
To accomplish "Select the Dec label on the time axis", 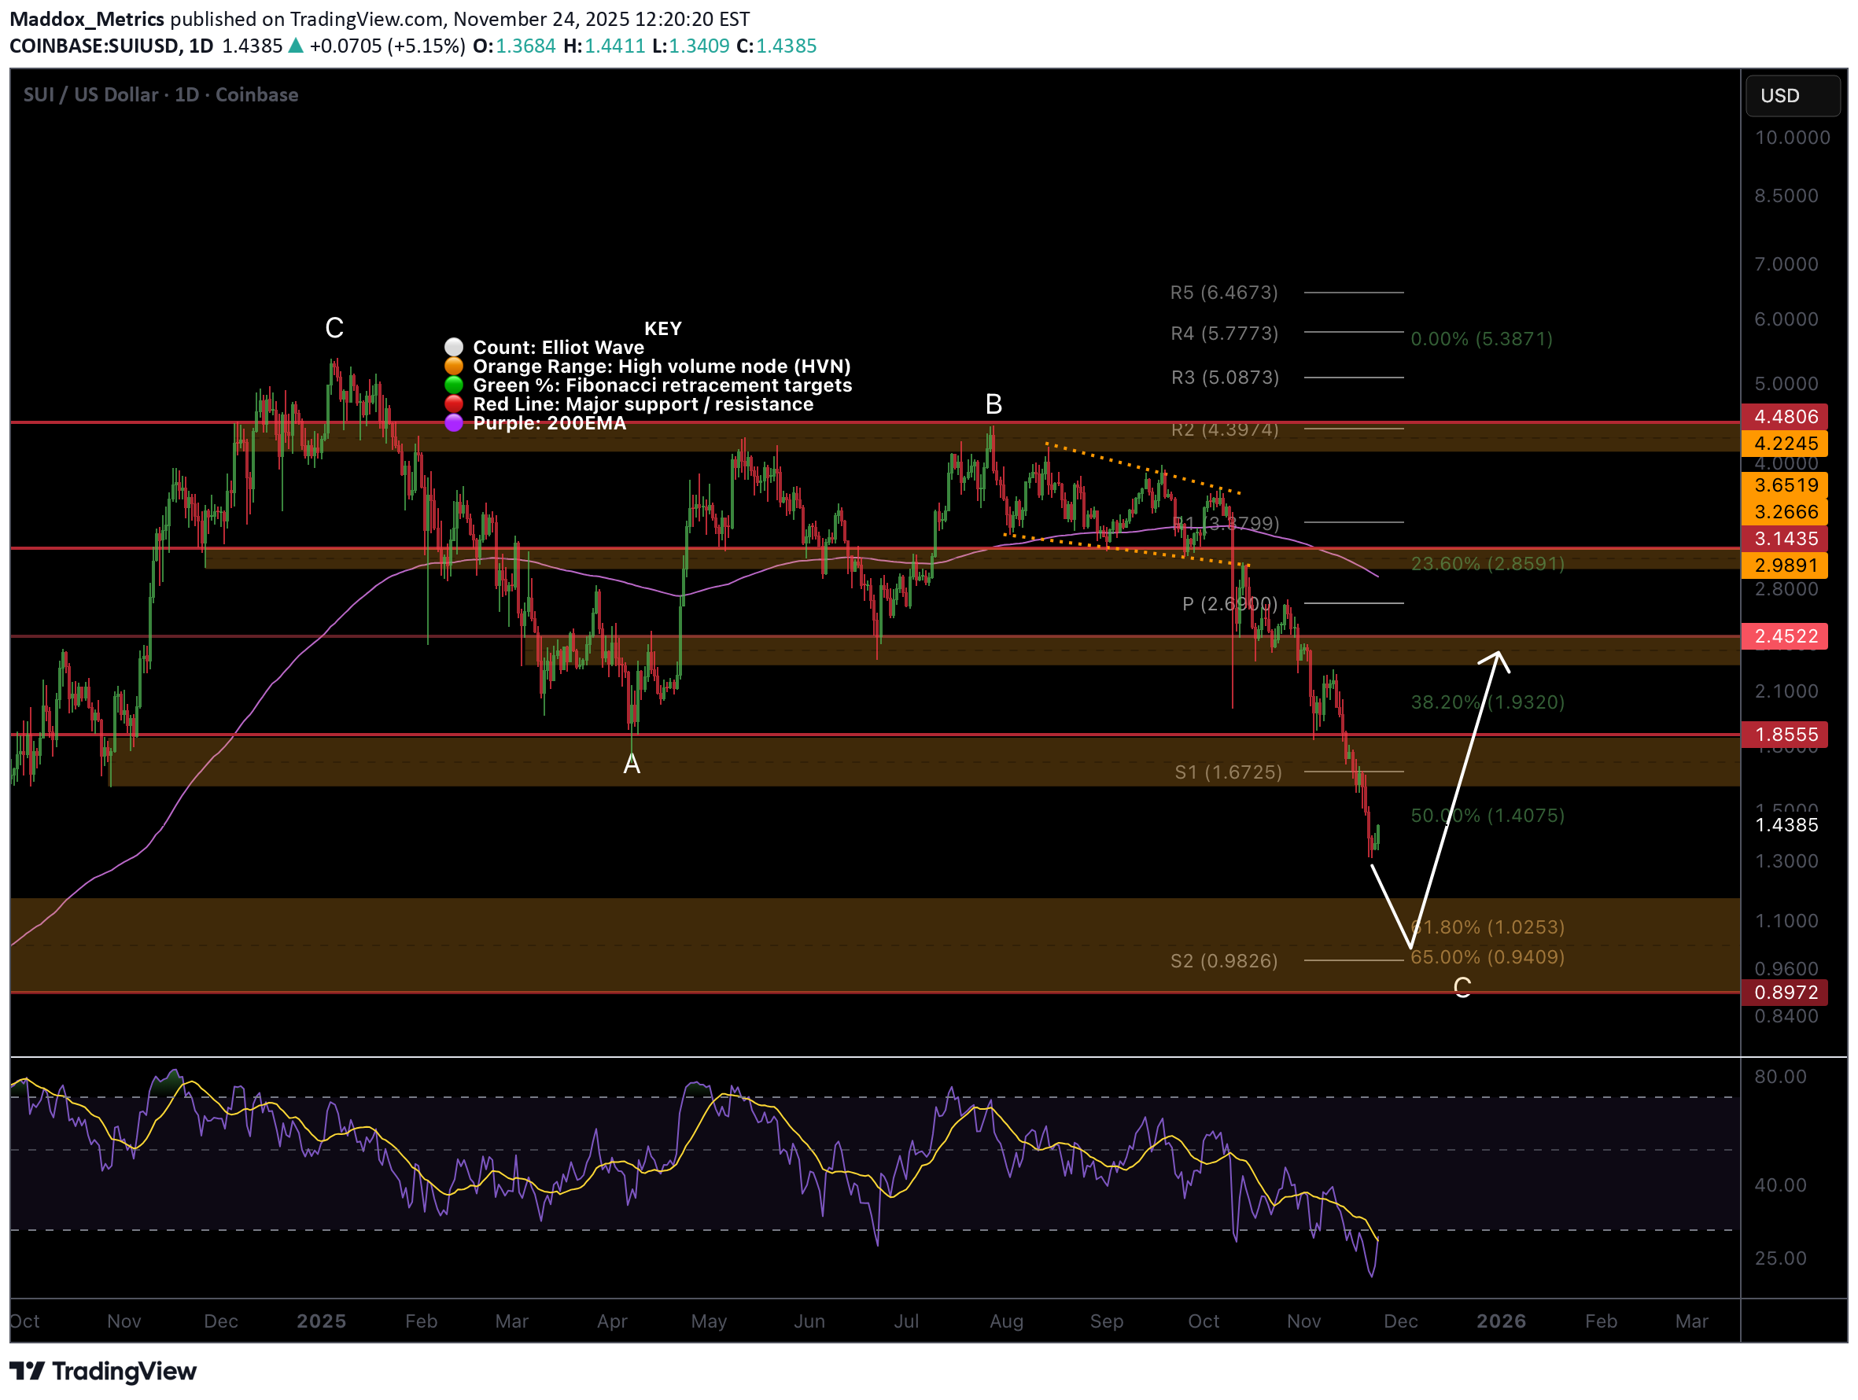I will (221, 1321).
